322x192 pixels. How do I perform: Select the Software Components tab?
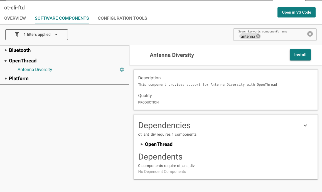point(62,18)
